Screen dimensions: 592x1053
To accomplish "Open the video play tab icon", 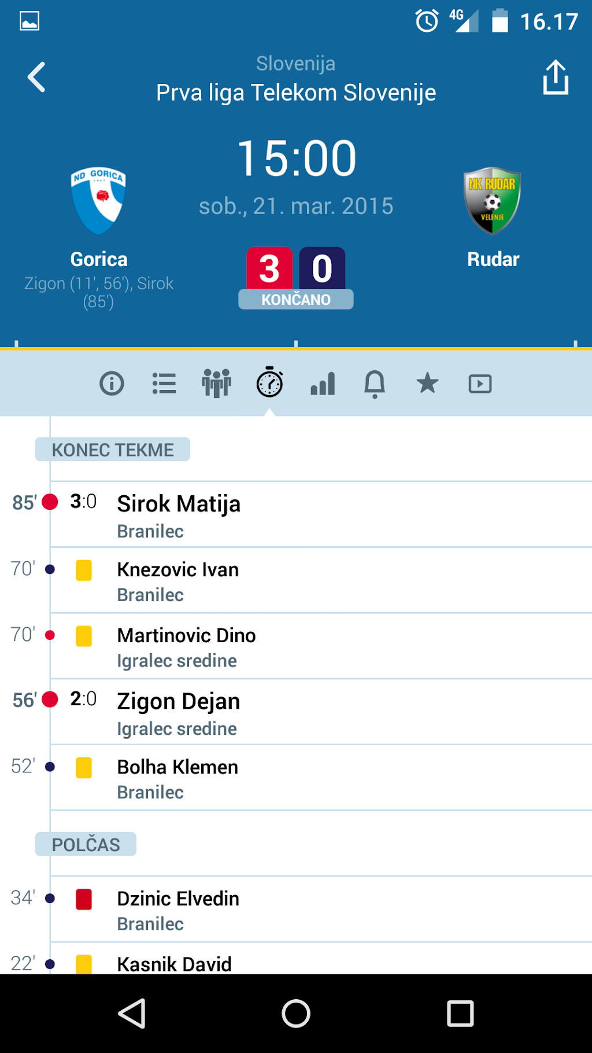I will coord(480,384).
